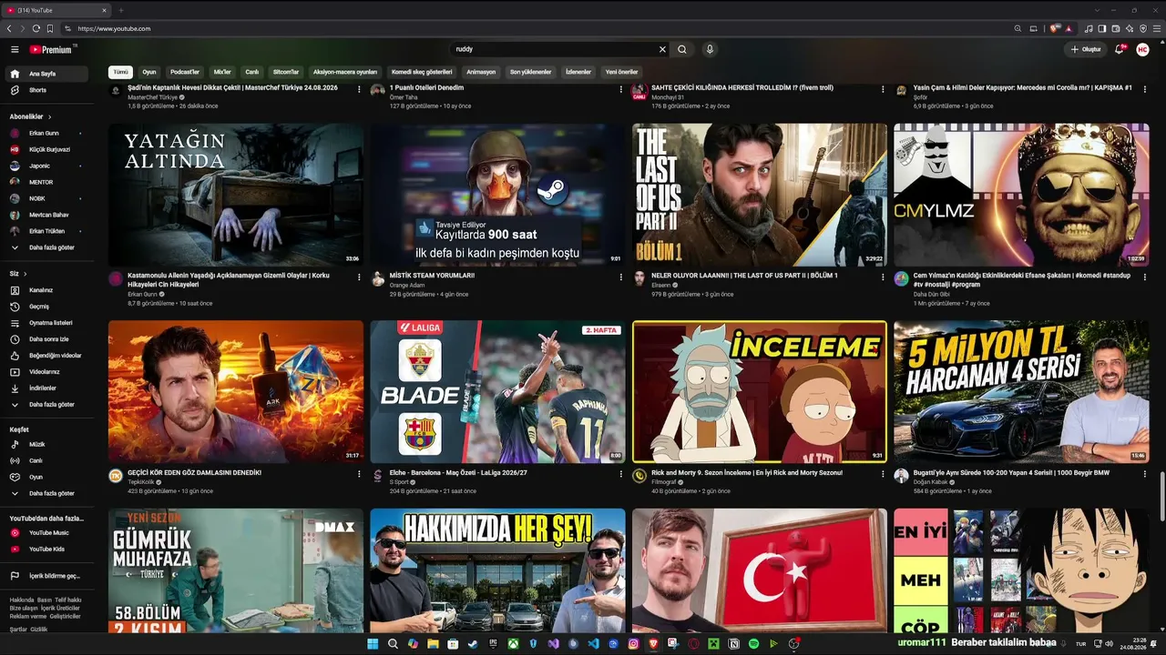Select the Podcast'ler filter chip

[x=185, y=72]
